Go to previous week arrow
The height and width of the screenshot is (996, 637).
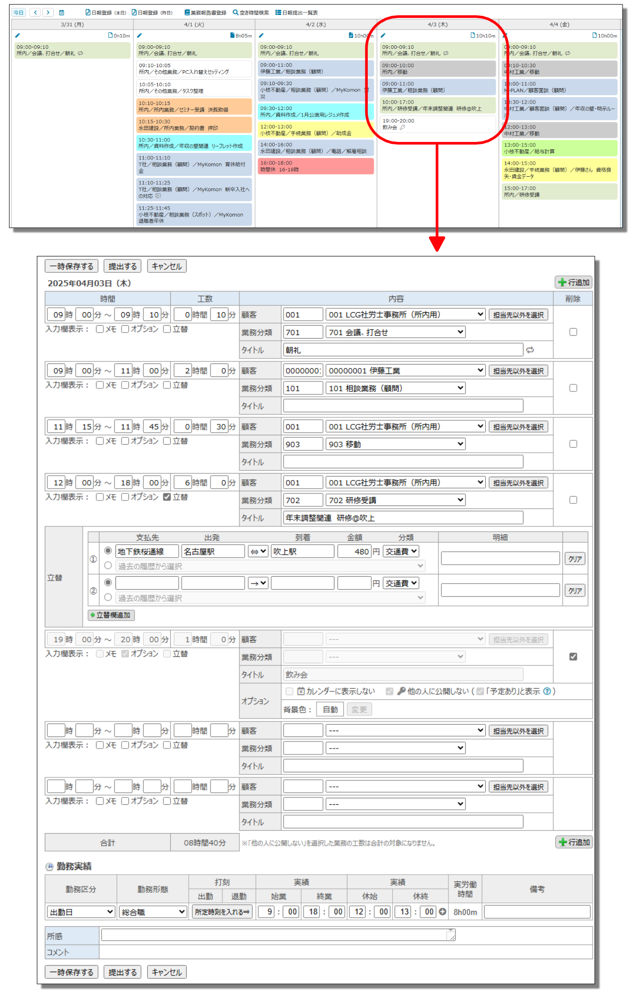(35, 12)
